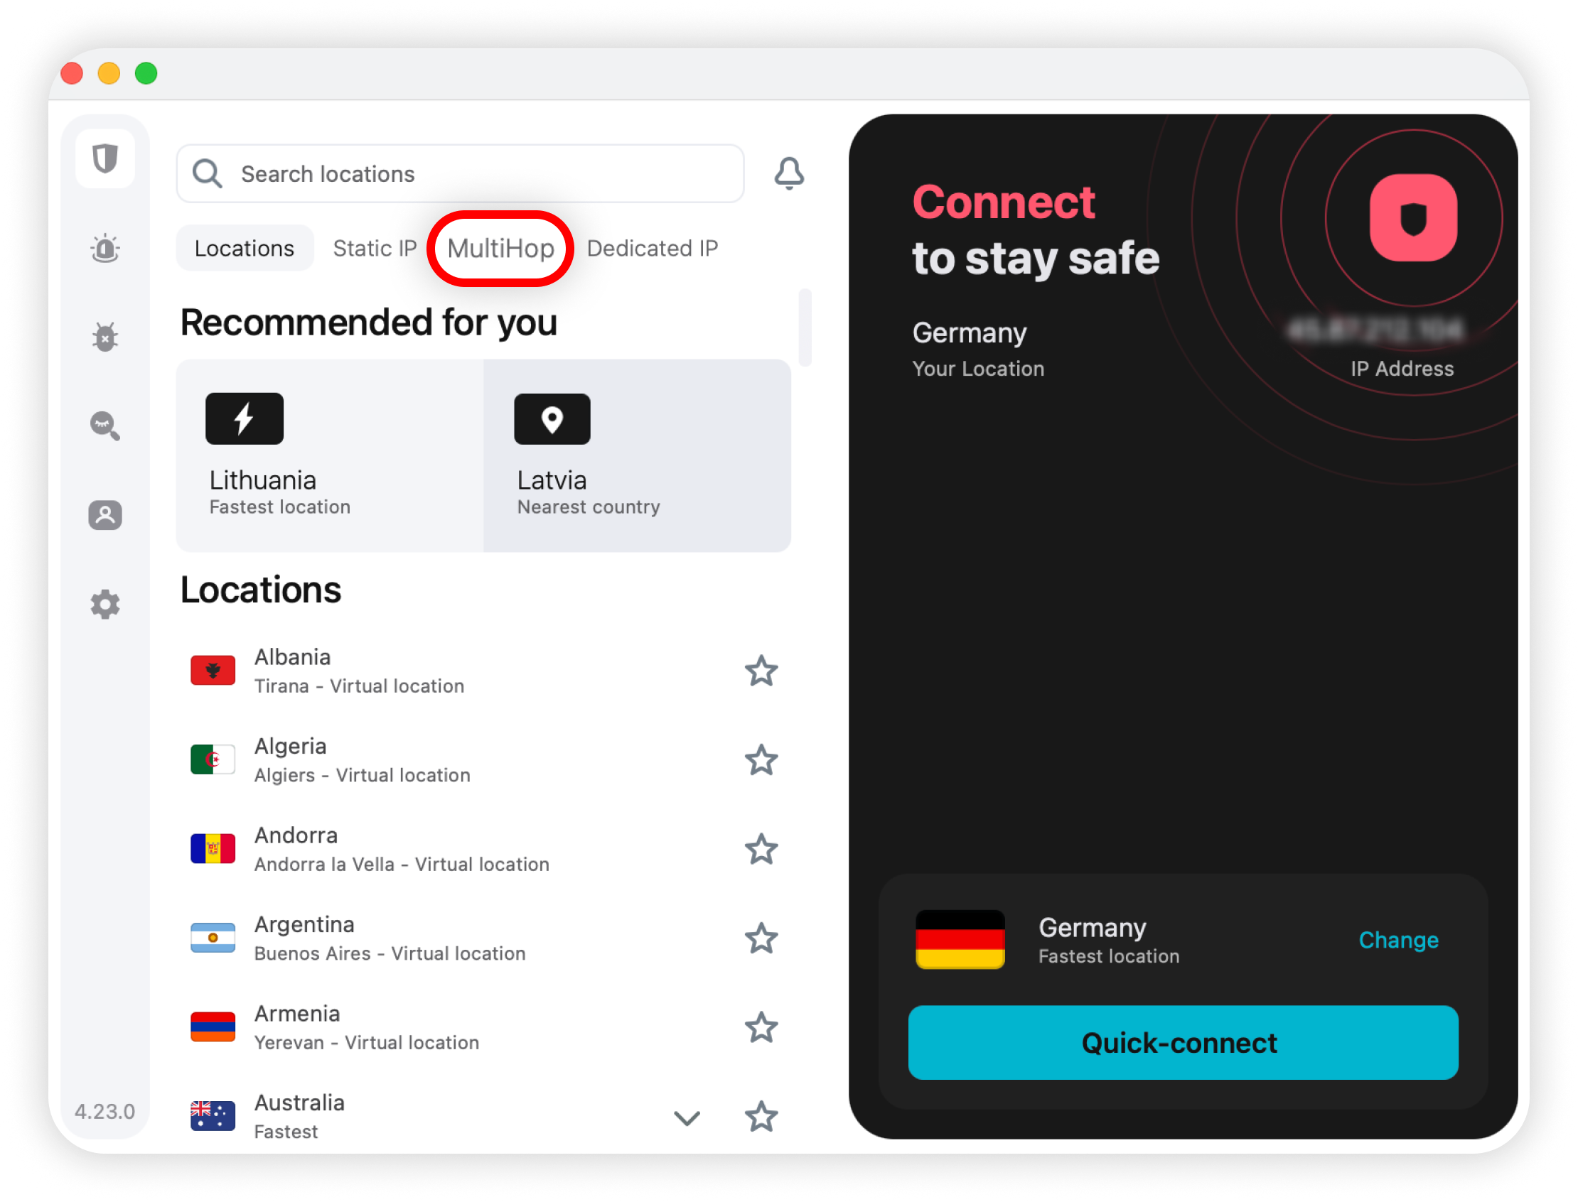Click the Quick-connect button
This screenshot has height=1202, width=1578.
1183,1042
